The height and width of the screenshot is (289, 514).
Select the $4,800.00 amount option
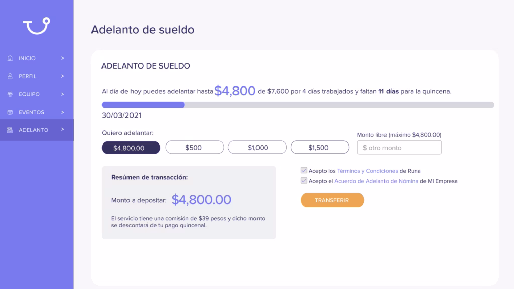pyautogui.click(x=131, y=148)
